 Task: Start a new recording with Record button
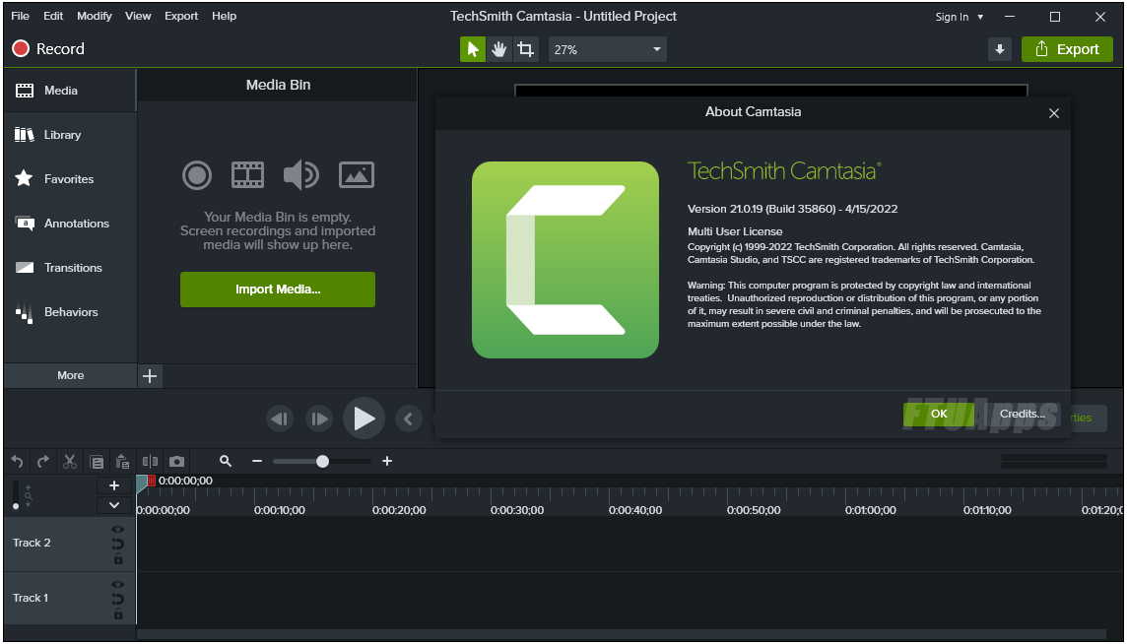[x=48, y=49]
